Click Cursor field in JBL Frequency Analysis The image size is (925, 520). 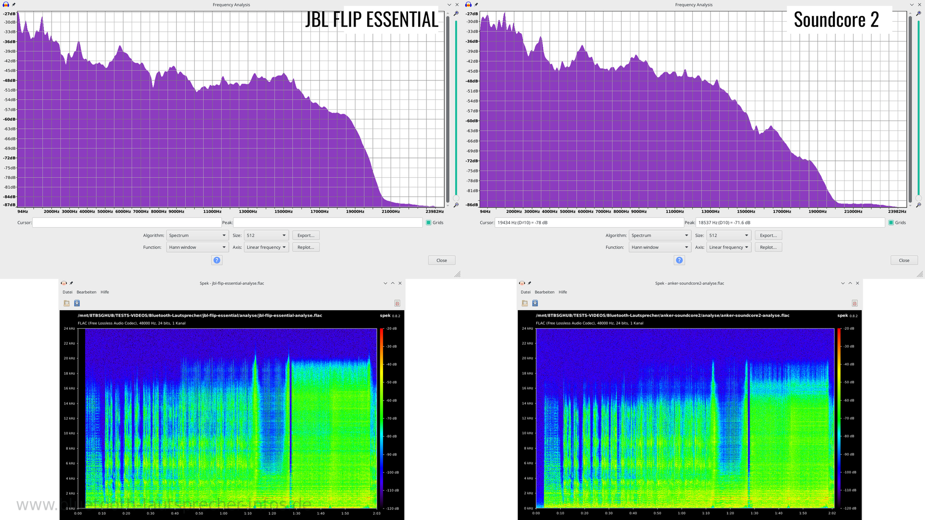point(127,222)
